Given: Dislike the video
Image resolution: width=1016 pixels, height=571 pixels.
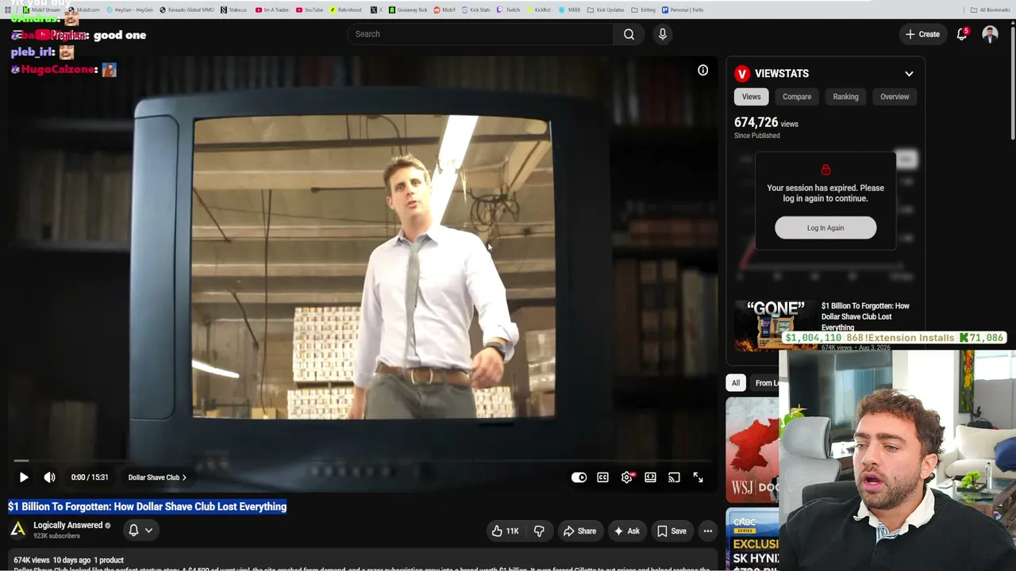Looking at the screenshot, I should point(539,531).
